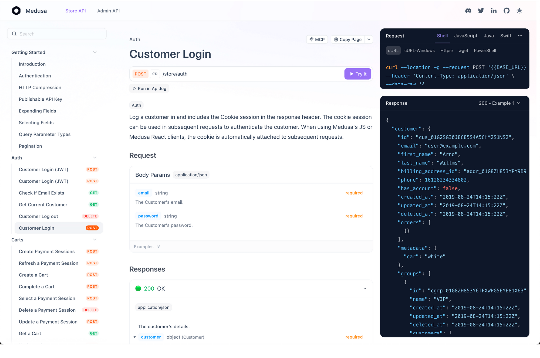Click the Search input field

click(x=57, y=34)
